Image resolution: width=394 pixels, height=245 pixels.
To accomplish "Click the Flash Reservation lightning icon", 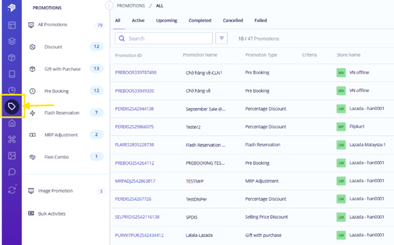I will [x=32, y=113].
